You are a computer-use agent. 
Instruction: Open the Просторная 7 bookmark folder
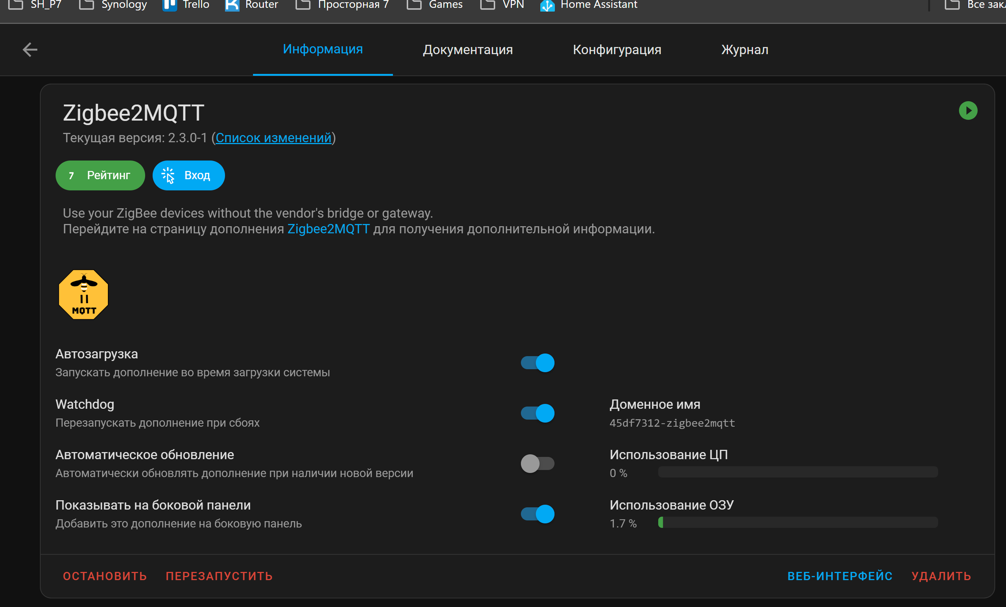342,5
